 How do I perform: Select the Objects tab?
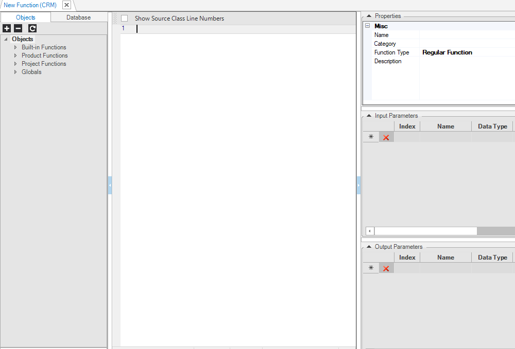[x=26, y=17]
